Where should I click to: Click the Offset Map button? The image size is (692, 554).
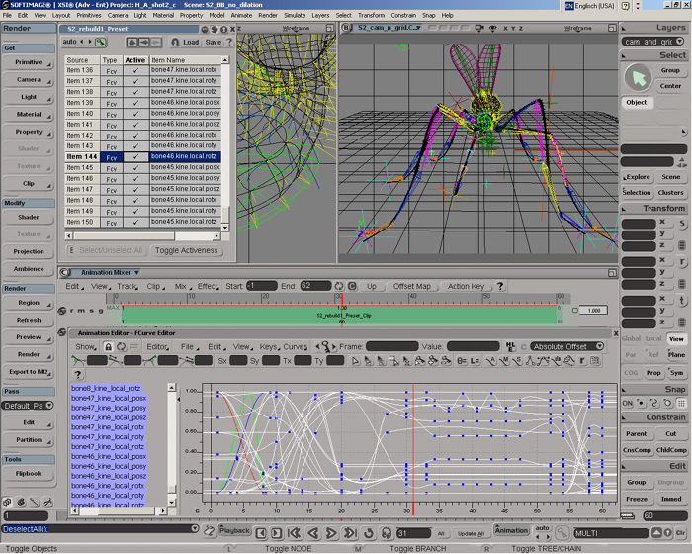coord(411,286)
